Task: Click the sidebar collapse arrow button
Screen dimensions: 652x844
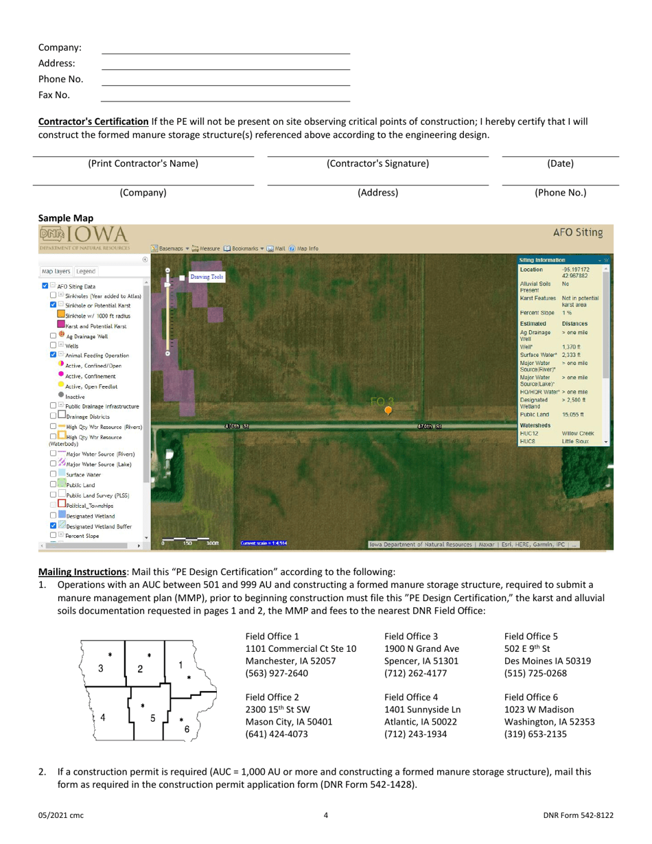Action: [x=145, y=261]
